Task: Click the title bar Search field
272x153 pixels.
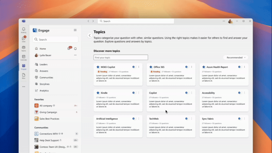Action: coord(136,21)
